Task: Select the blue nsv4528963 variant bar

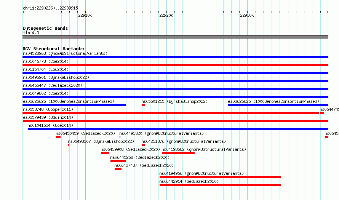Action: point(175,57)
